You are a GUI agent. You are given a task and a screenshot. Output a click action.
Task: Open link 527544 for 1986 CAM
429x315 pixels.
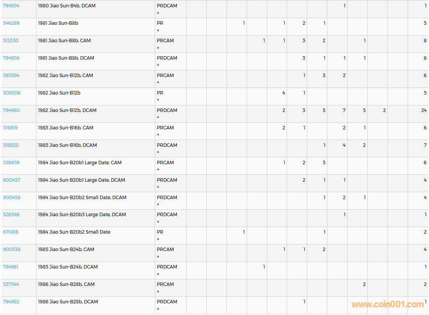coord(11,284)
